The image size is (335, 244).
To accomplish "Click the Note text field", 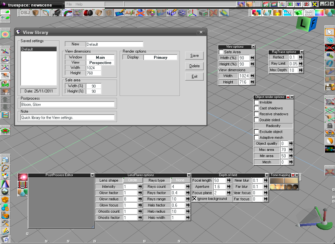I will [67, 118].
